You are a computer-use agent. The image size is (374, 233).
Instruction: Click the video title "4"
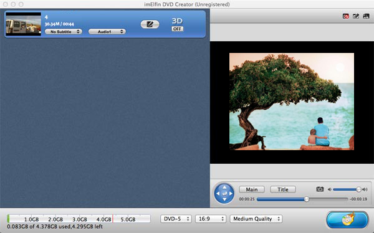click(x=46, y=17)
